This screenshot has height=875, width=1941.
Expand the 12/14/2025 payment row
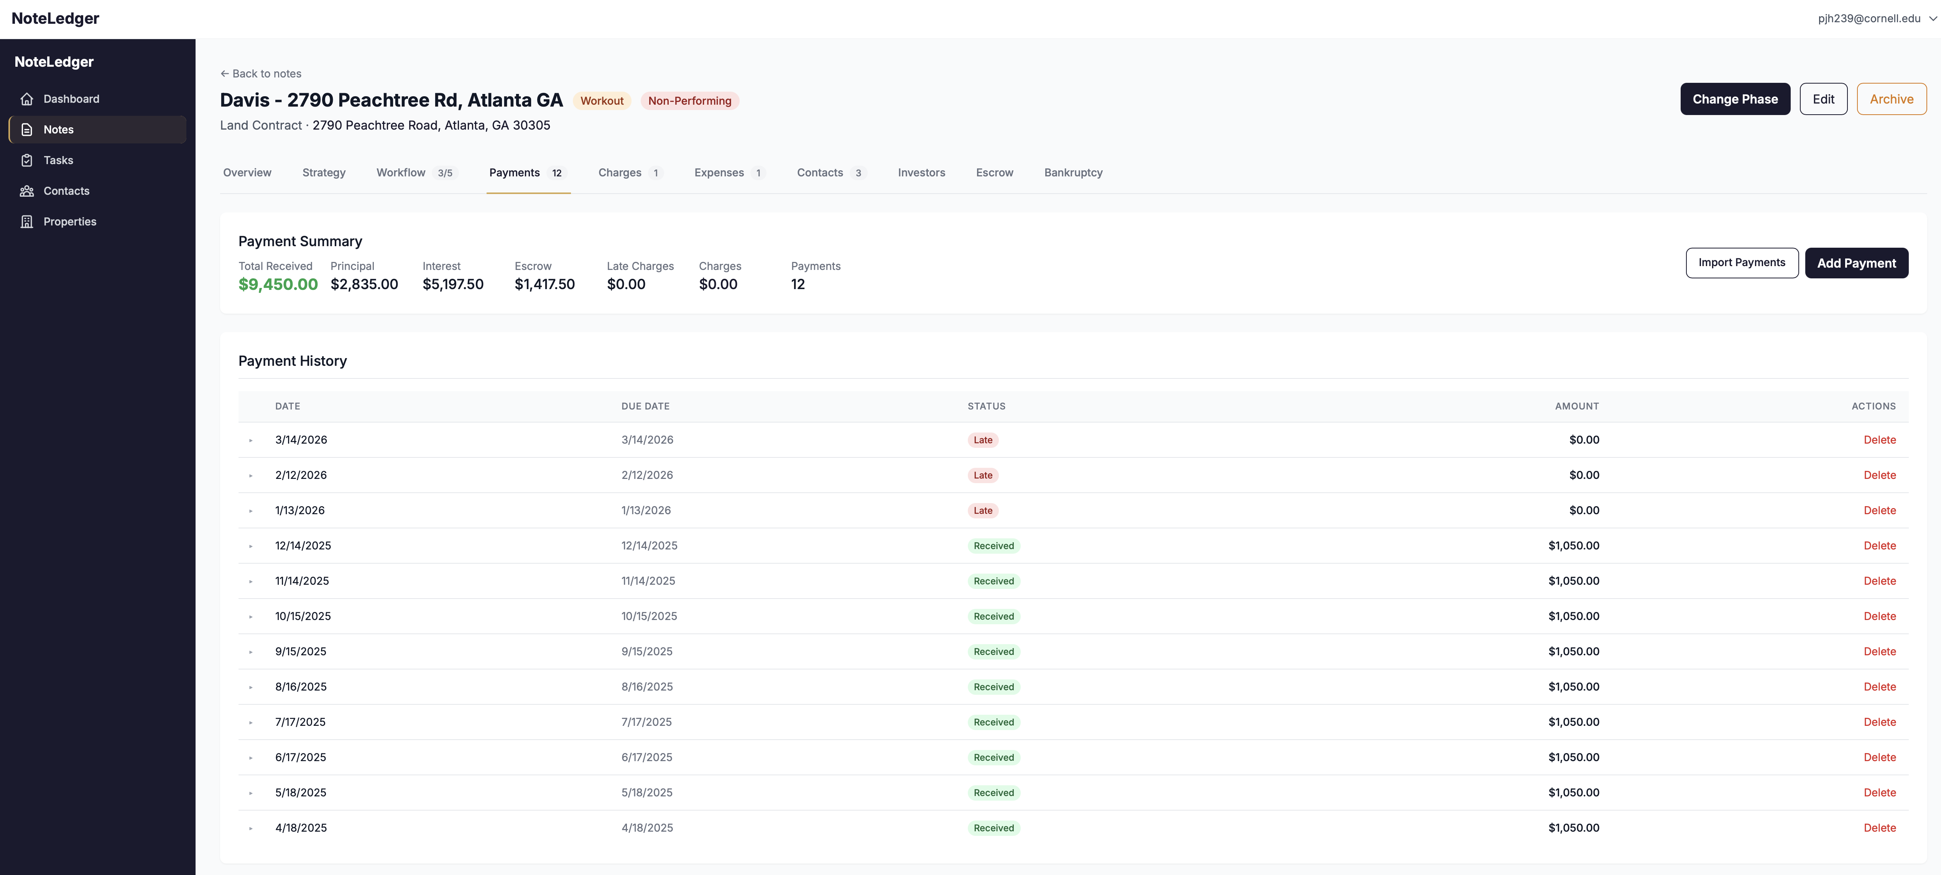[x=251, y=545]
